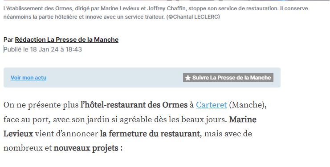Click the bold name Marine

(x=243, y=119)
